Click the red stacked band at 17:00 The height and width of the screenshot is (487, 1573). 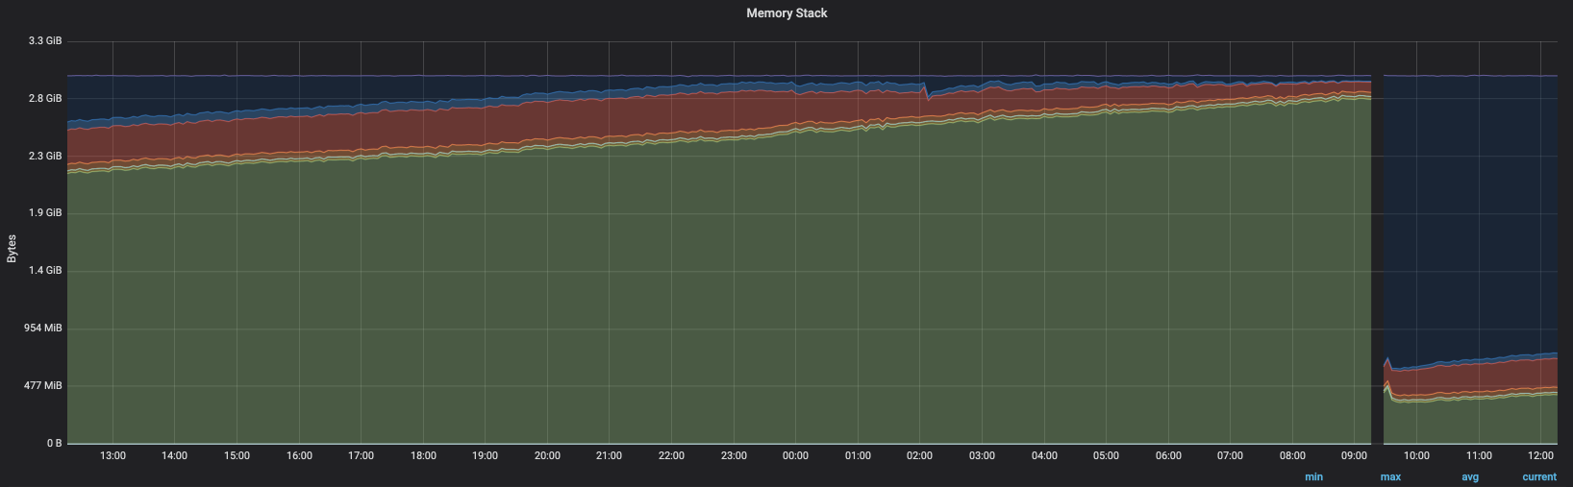(361, 128)
